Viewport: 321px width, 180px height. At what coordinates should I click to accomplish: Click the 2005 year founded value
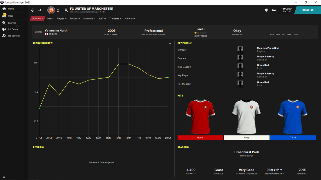[112, 31]
